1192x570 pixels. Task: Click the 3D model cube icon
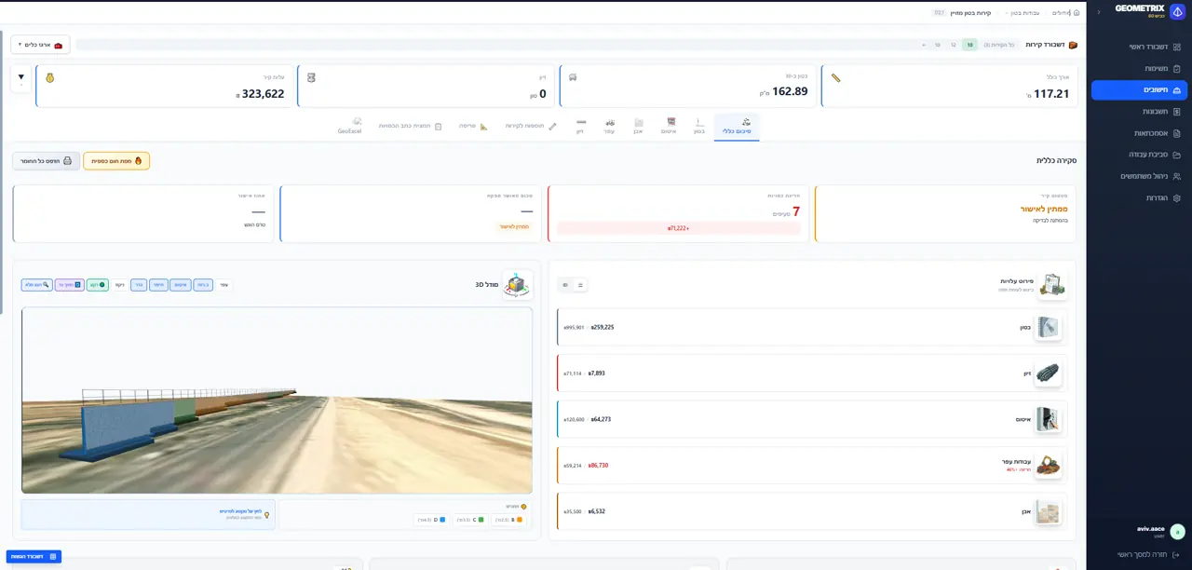[x=517, y=284]
